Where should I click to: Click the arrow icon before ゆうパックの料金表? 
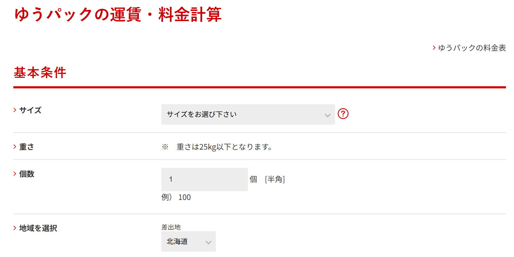pyautogui.click(x=434, y=48)
